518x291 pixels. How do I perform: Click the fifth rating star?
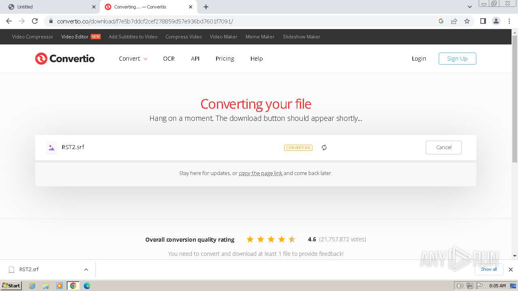point(292,239)
